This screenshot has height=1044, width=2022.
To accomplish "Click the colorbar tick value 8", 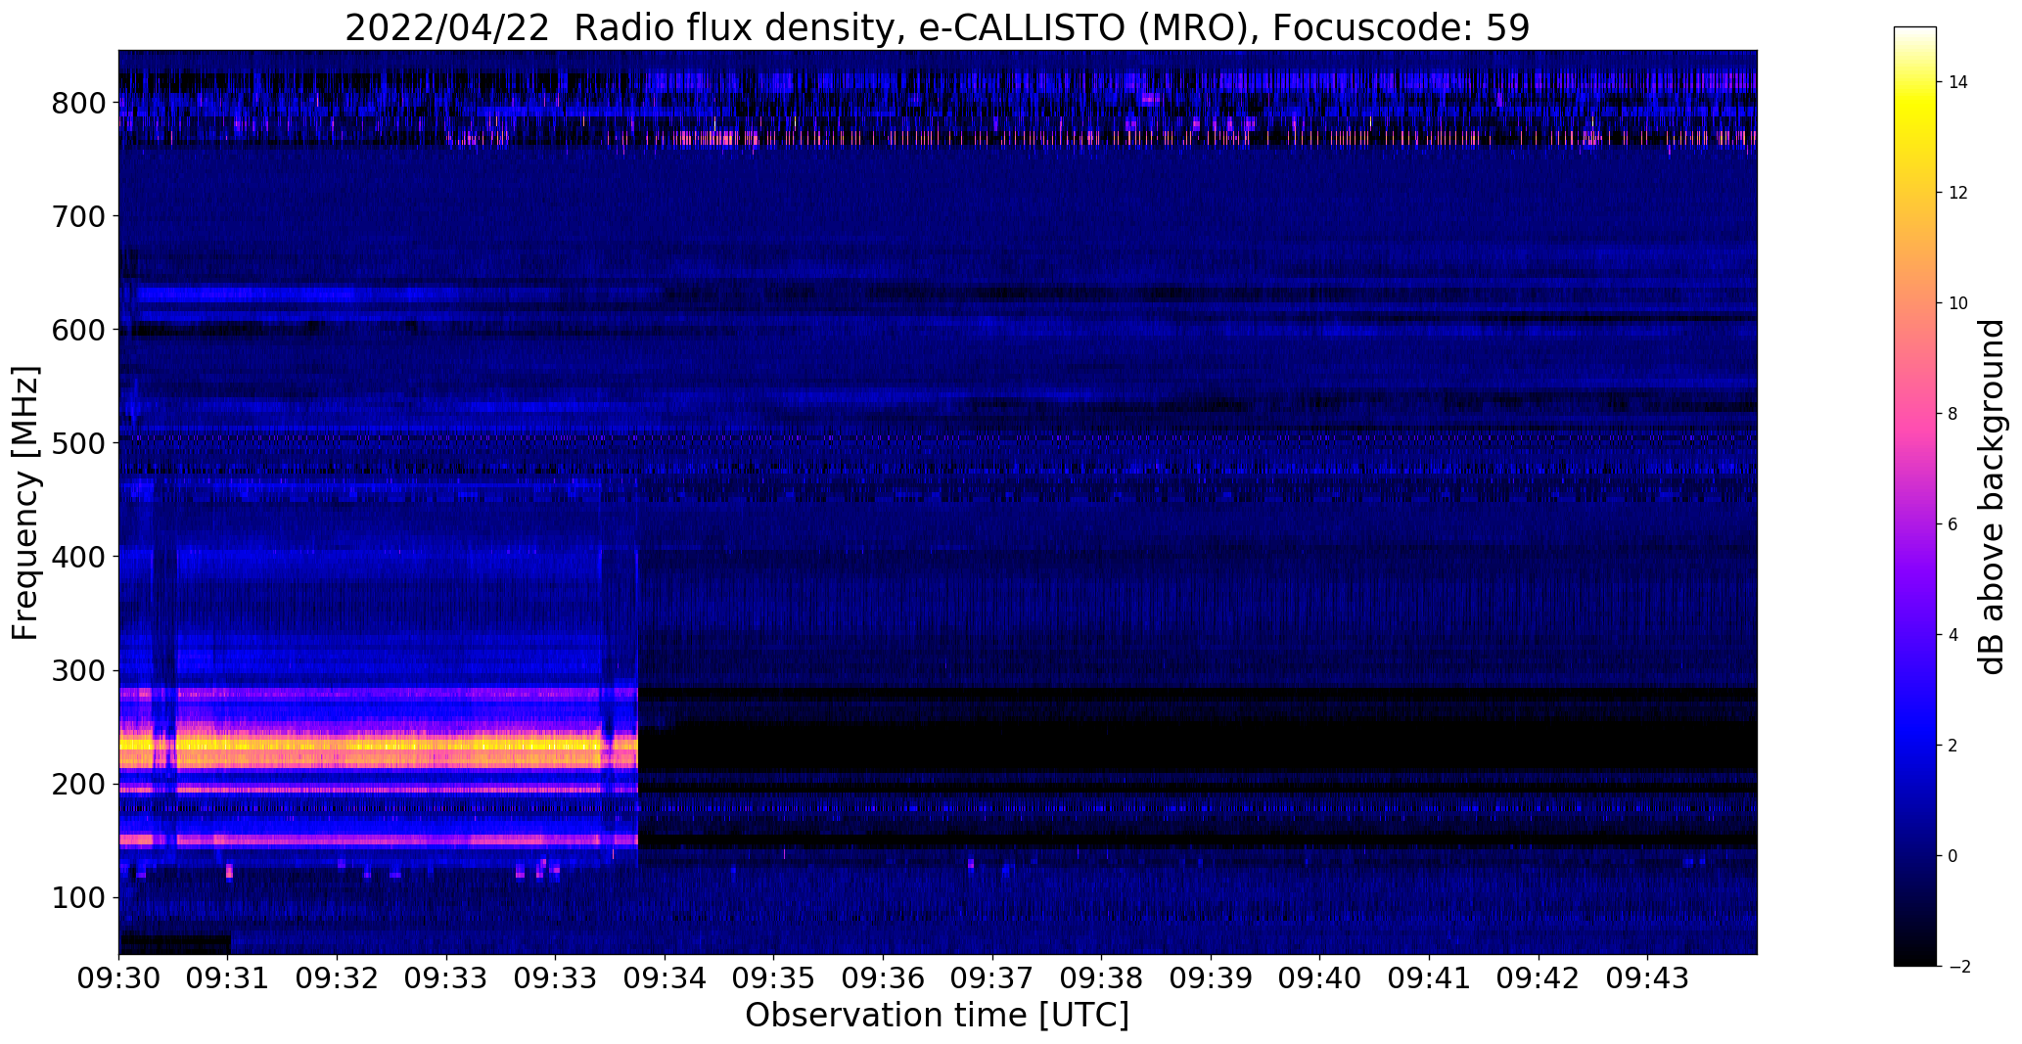I will click(x=1953, y=414).
